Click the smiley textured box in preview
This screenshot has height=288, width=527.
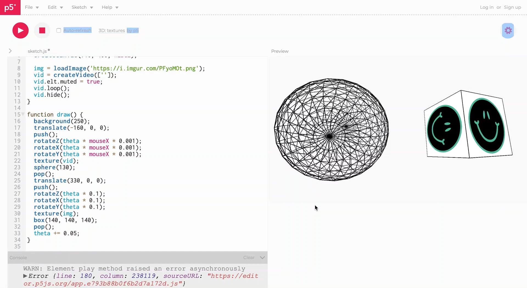468,124
